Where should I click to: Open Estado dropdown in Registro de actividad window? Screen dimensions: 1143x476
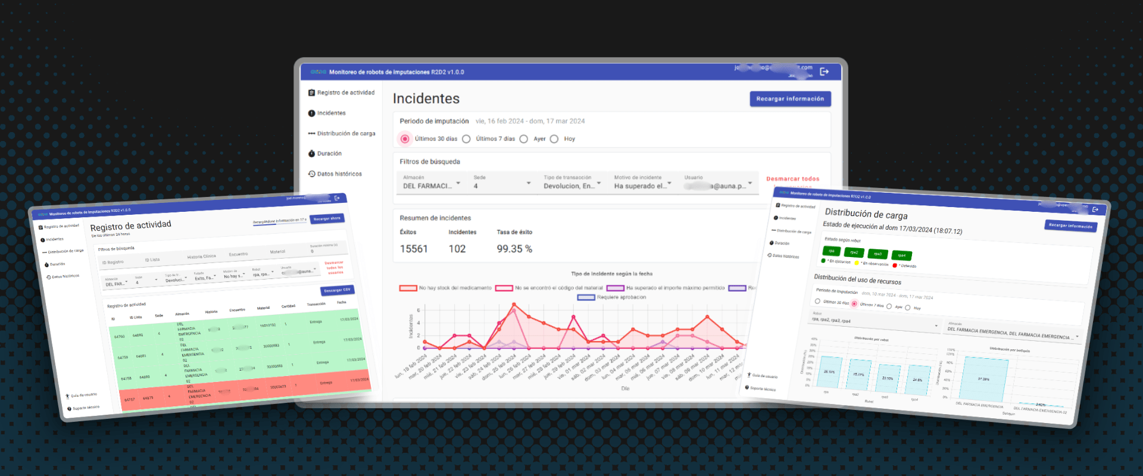point(205,277)
